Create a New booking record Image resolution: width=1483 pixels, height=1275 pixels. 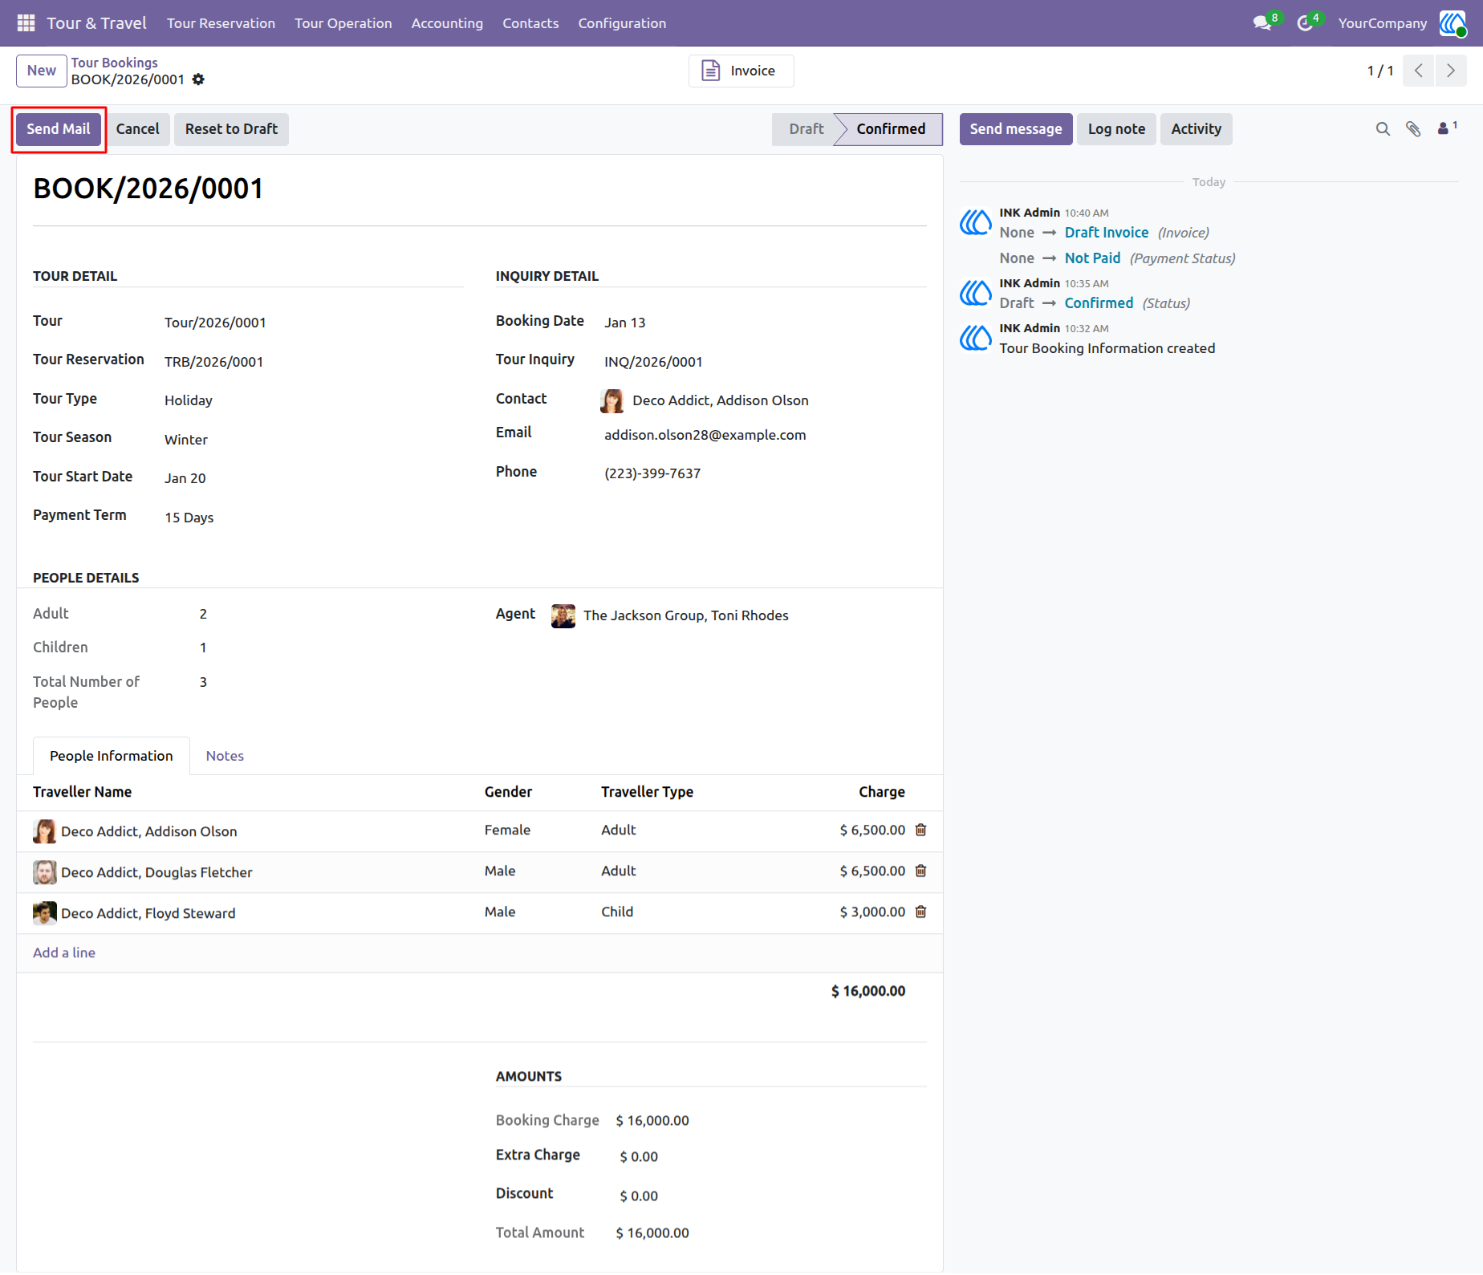pyautogui.click(x=42, y=71)
